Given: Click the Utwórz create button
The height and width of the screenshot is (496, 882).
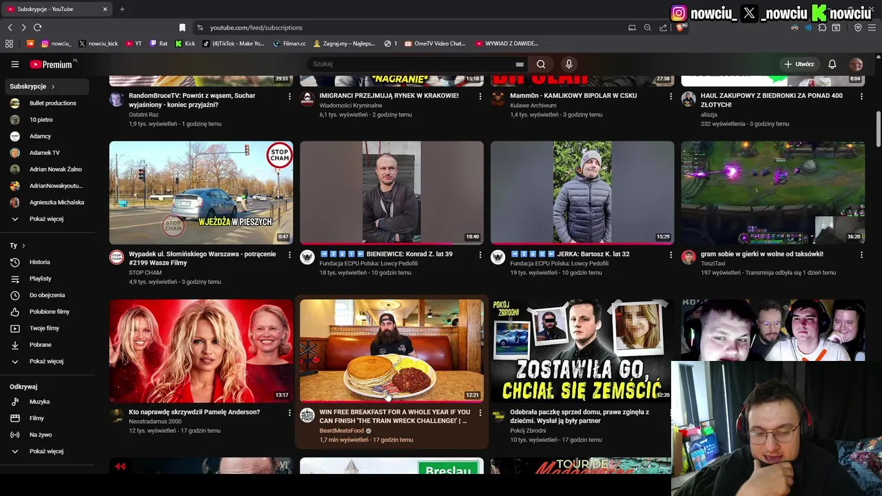Looking at the screenshot, I should 799,64.
